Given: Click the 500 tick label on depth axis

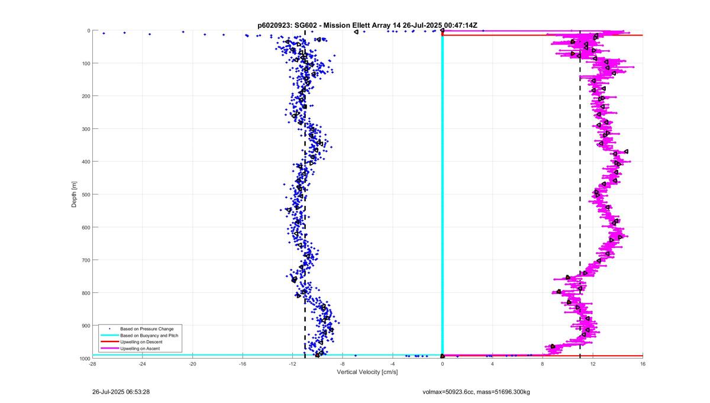Looking at the screenshot, I should tap(85, 194).
